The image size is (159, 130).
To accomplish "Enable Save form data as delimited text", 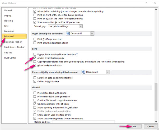I will click(35, 78).
